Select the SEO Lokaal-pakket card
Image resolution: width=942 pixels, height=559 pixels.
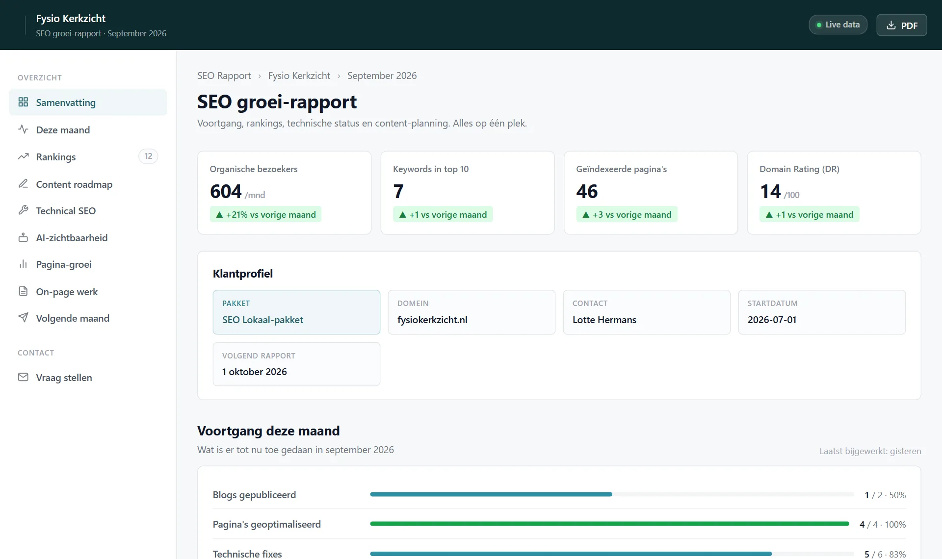pos(296,312)
